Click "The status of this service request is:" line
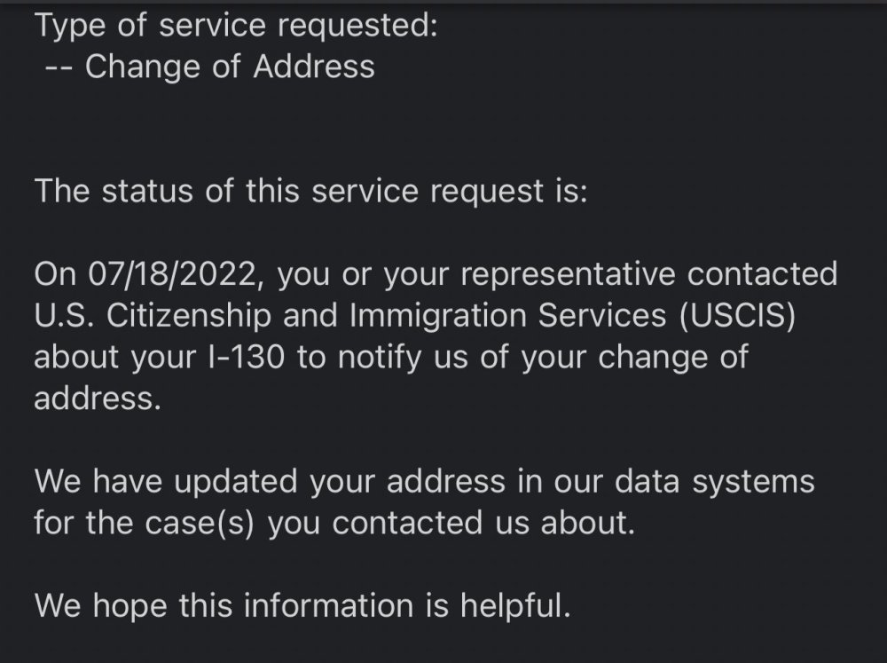The image size is (887, 663). pyautogui.click(x=310, y=191)
